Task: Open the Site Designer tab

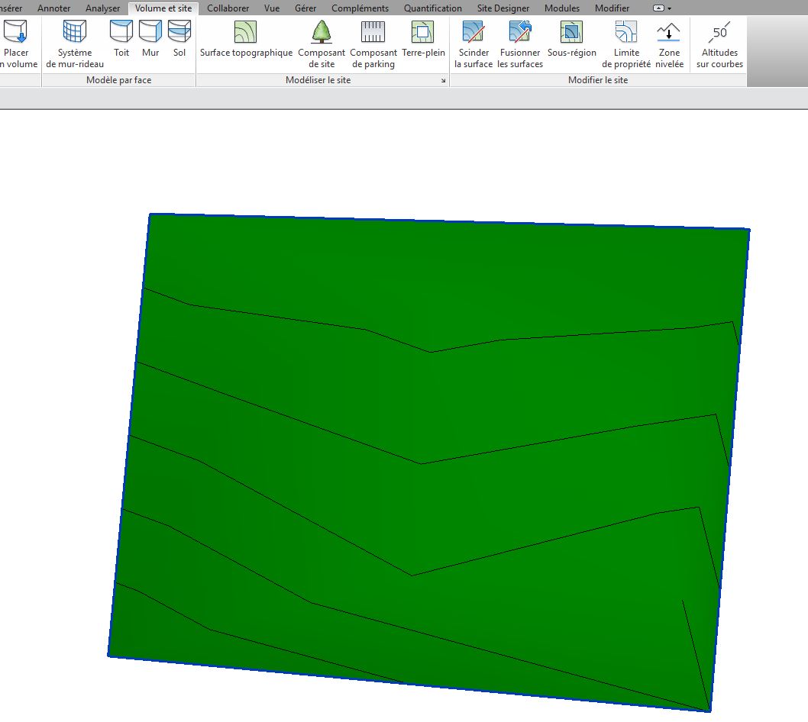Action: [503, 8]
